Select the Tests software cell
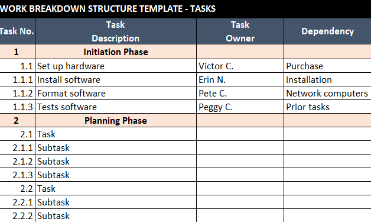371x222 pixels. (116, 107)
